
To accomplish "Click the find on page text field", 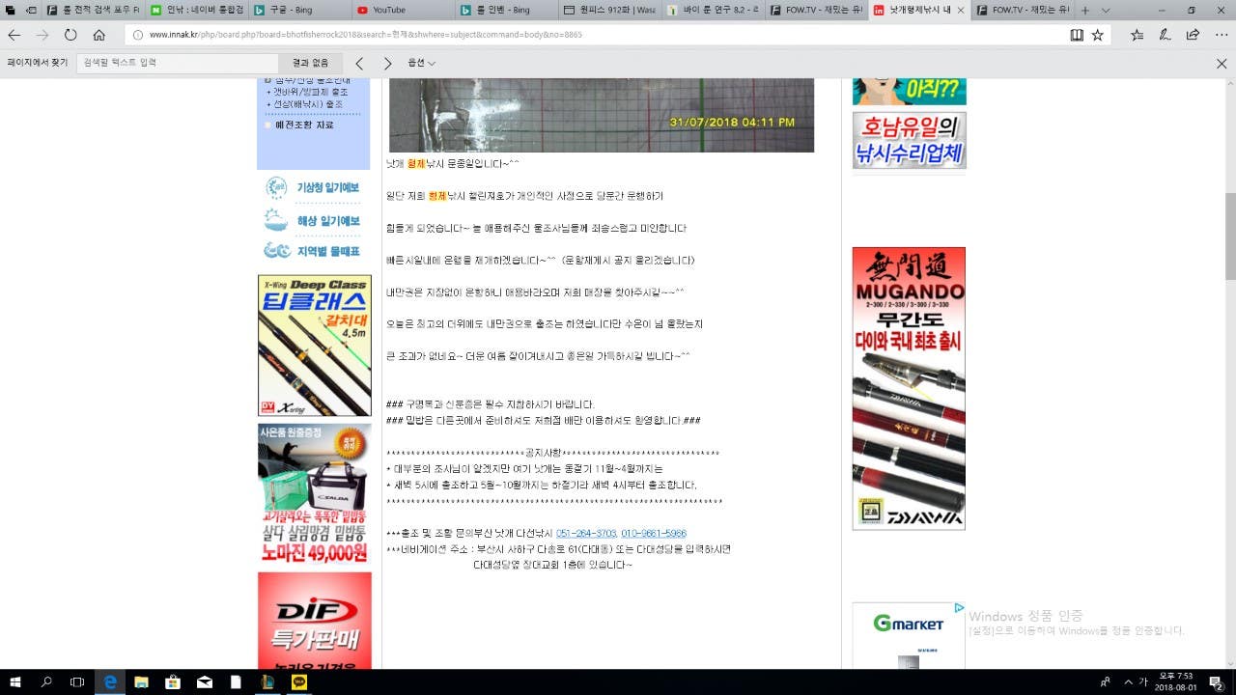I will click(x=179, y=63).
